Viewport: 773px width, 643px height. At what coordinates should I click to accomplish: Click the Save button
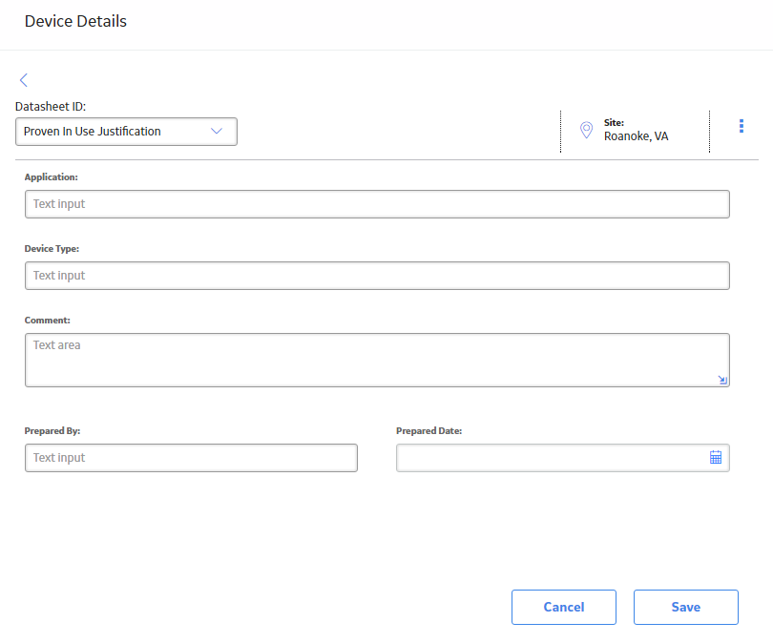coord(686,607)
